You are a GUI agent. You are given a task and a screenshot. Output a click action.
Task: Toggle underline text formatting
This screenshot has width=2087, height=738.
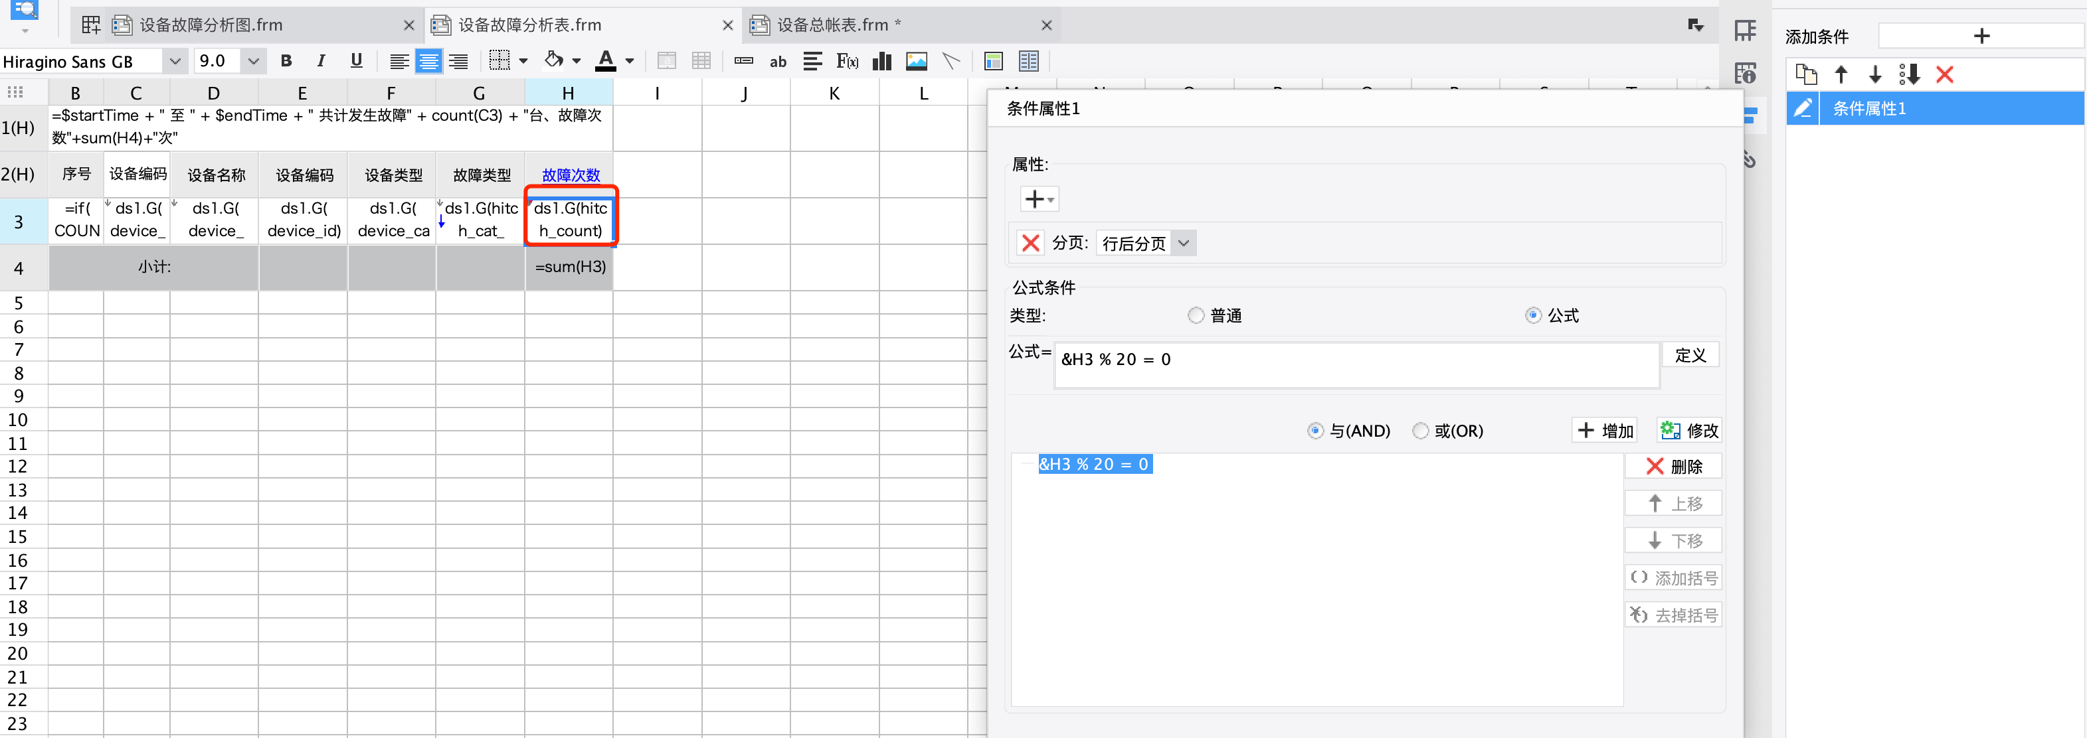coord(357,60)
